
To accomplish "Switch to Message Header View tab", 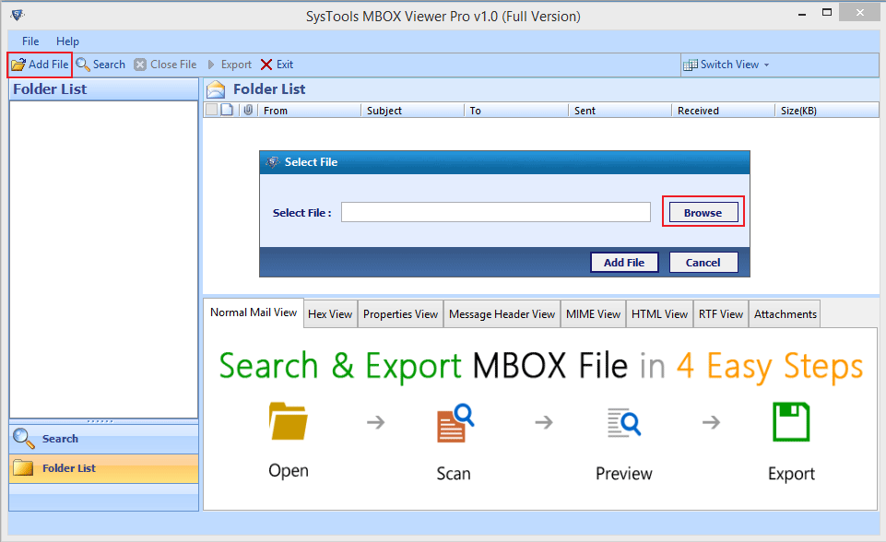I will 502,314.
